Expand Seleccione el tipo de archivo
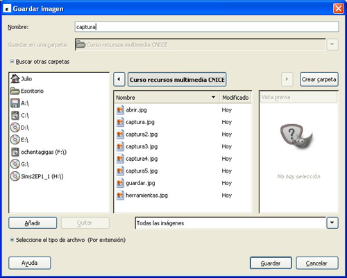Image resolution: width=347 pixels, height=278 pixels. (12, 240)
